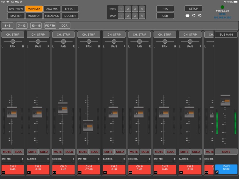
Task: Click the circular reset arrow icon
Action: pos(193,16)
